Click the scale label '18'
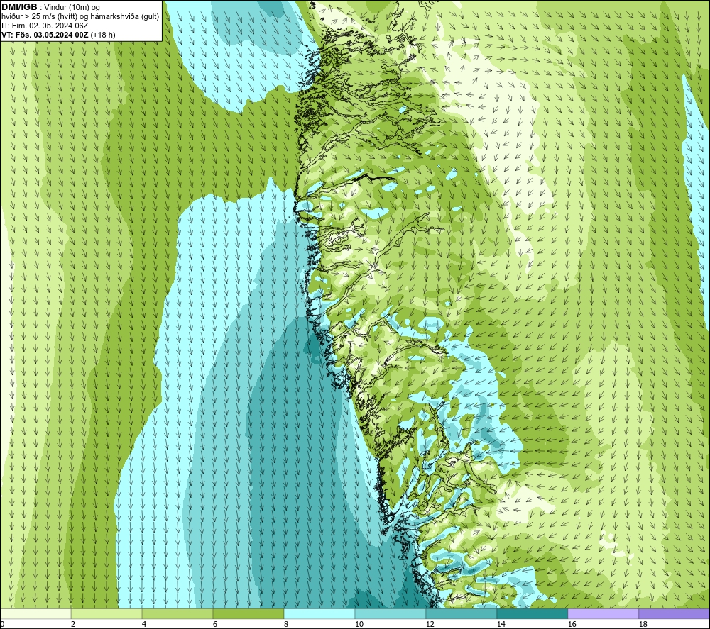 (x=643, y=625)
